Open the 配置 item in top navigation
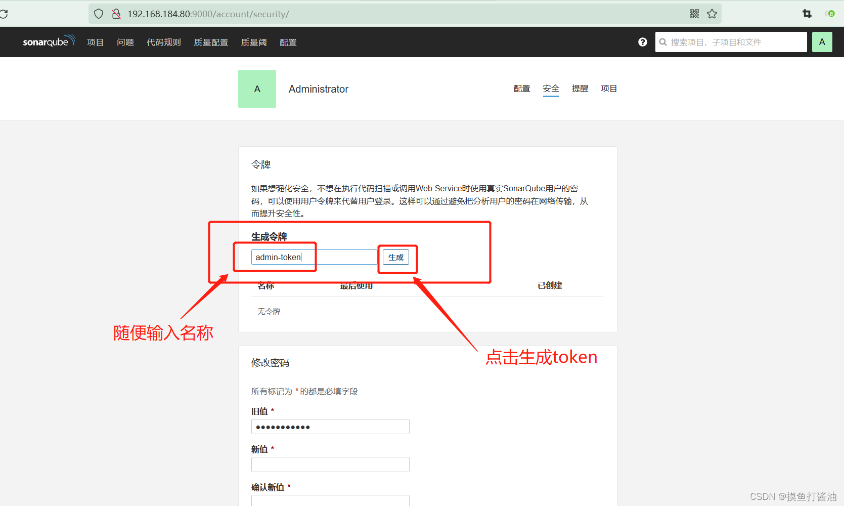844x506 pixels. pyautogui.click(x=288, y=42)
